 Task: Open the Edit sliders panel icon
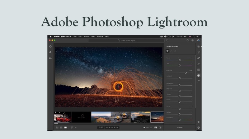coord(198,46)
